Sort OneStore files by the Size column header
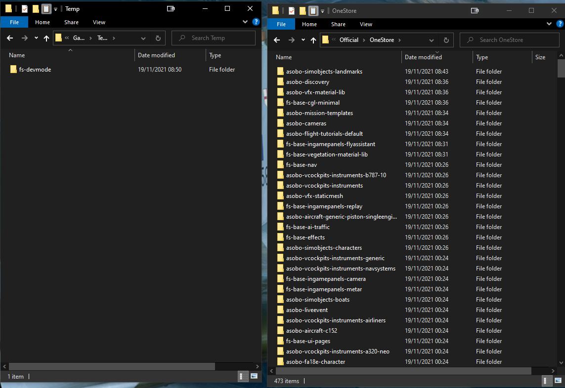 tap(540, 57)
